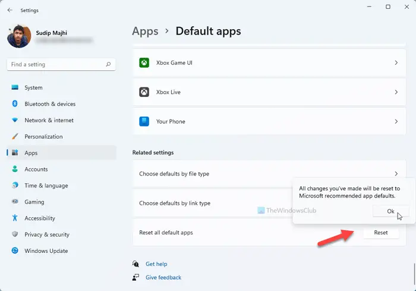This screenshot has height=291, width=416.
Task: Click the Accounts person icon
Action: pos(15,169)
